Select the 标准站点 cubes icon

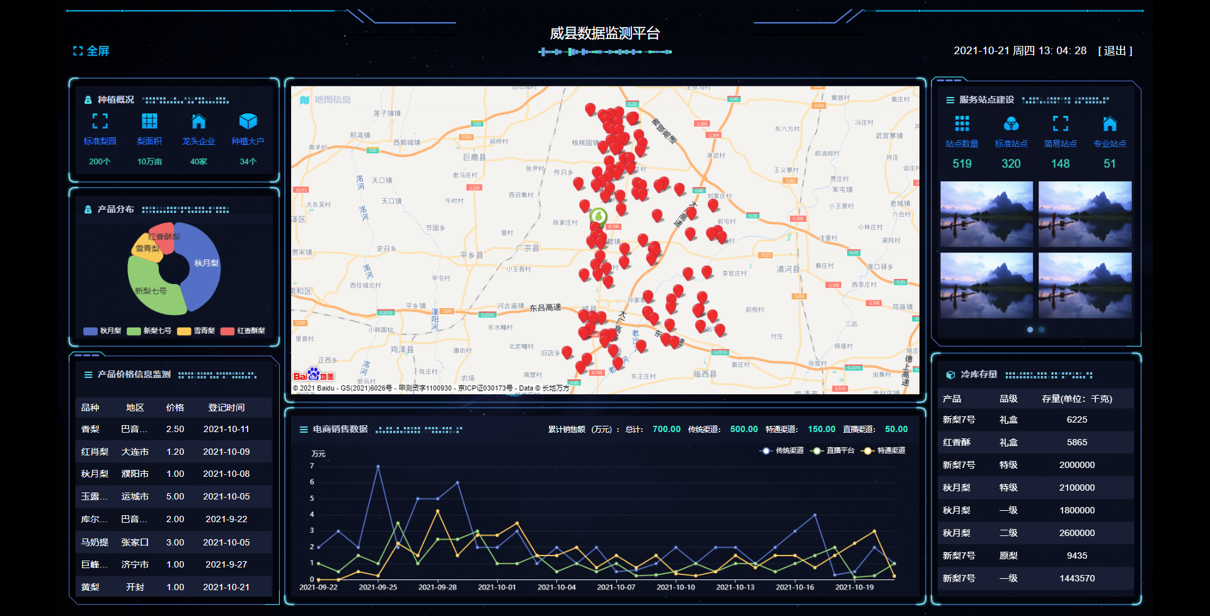(1011, 123)
